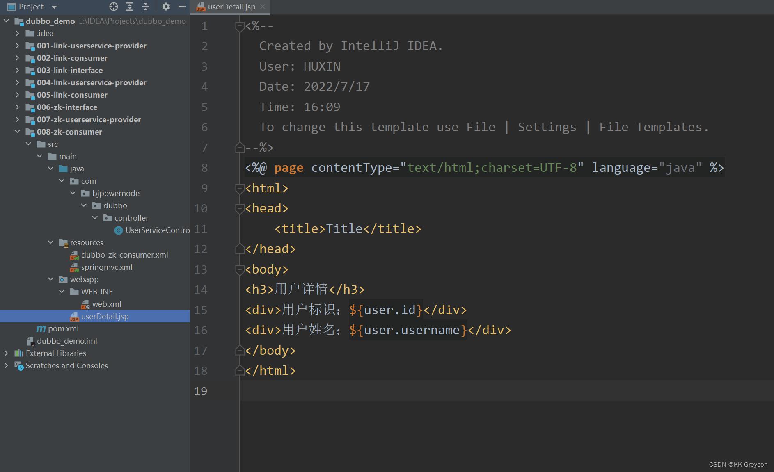This screenshot has width=774, height=472.
Task: Click the resources folder icon
Action: (63, 243)
